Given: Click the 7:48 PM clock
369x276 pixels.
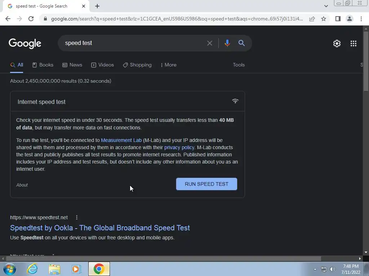Looking at the screenshot, I should (351, 266).
